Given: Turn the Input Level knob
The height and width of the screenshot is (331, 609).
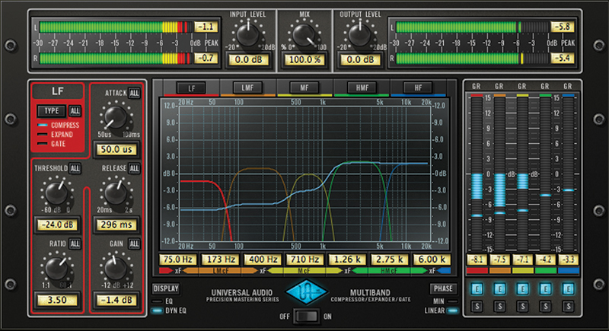Looking at the screenshot, I should 248,33.
